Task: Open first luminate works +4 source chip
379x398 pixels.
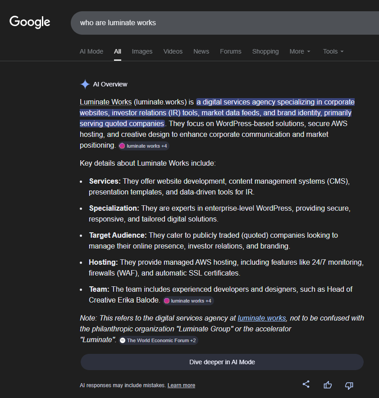Action: 144,146
